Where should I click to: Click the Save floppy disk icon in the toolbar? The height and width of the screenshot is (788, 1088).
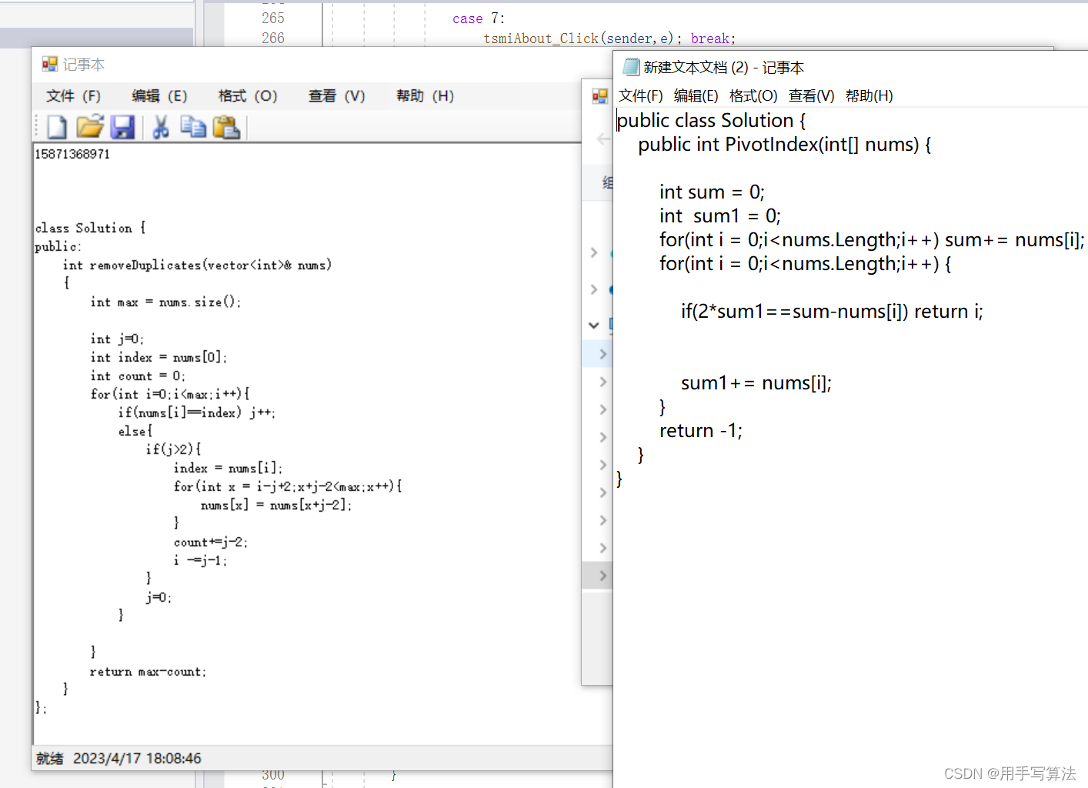pos(122,127)
